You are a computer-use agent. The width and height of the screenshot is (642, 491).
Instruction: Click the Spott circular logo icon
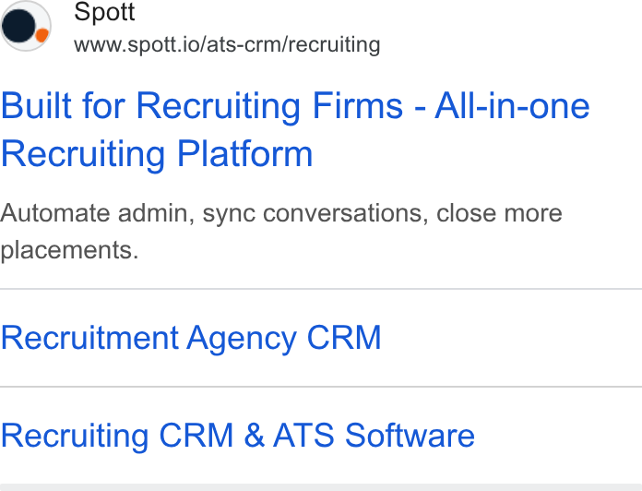coord(26,26)
